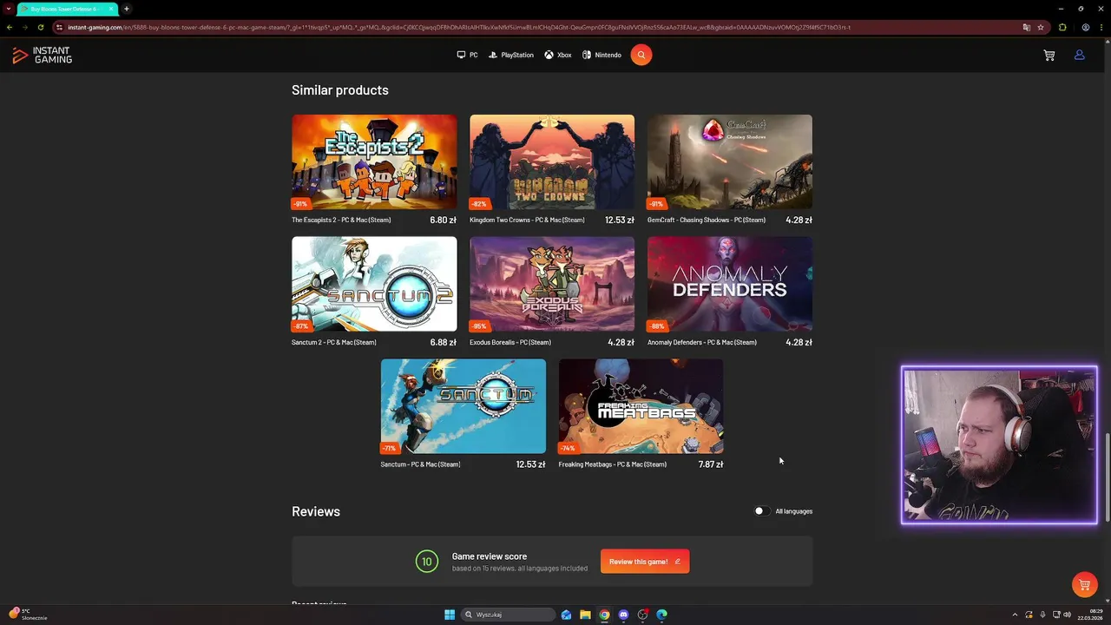1111x625 pixels.
Task: Open File Explorer from the taskbar
Action: pyautogui.click(x=585, y=615)
